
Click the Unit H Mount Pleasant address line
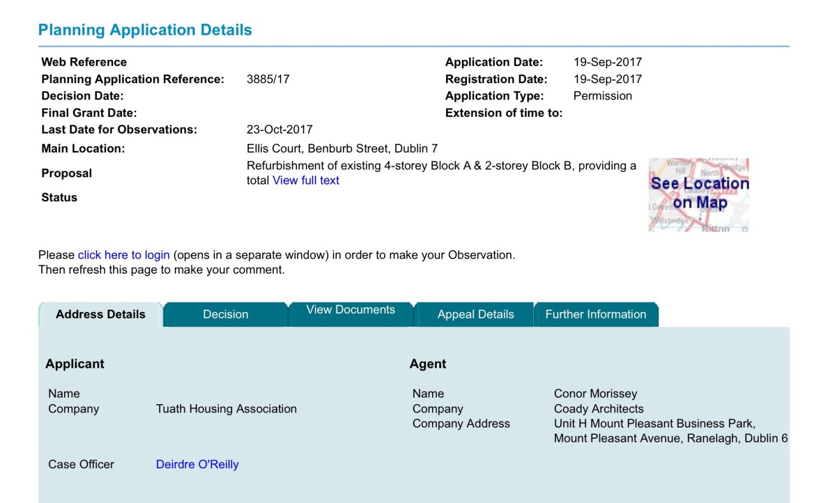tap(654, 423)
